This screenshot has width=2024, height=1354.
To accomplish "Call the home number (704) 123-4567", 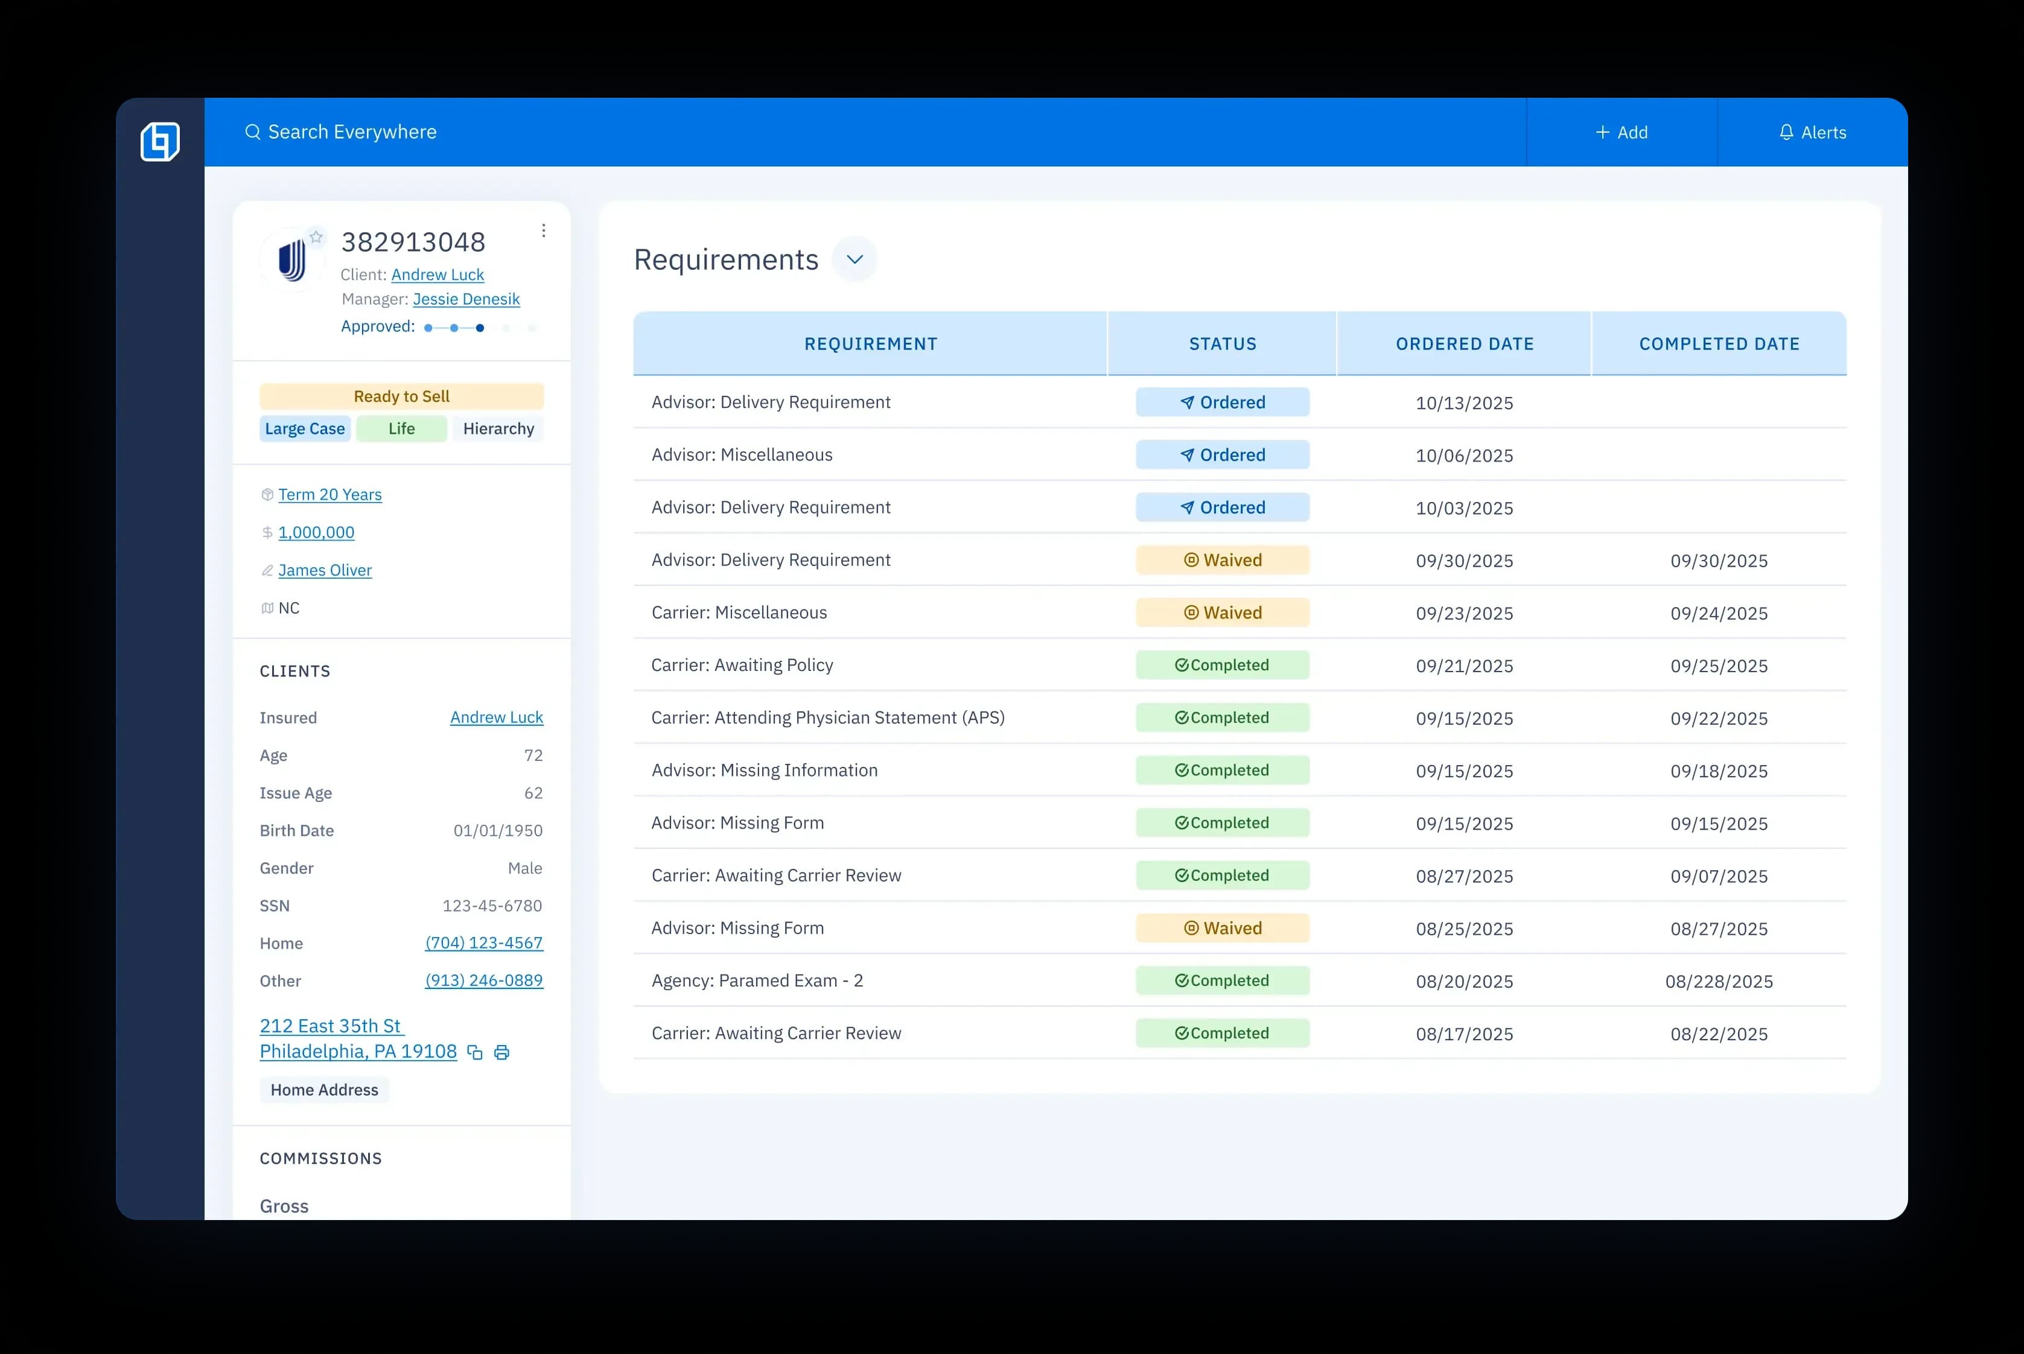I will [483, 943].
